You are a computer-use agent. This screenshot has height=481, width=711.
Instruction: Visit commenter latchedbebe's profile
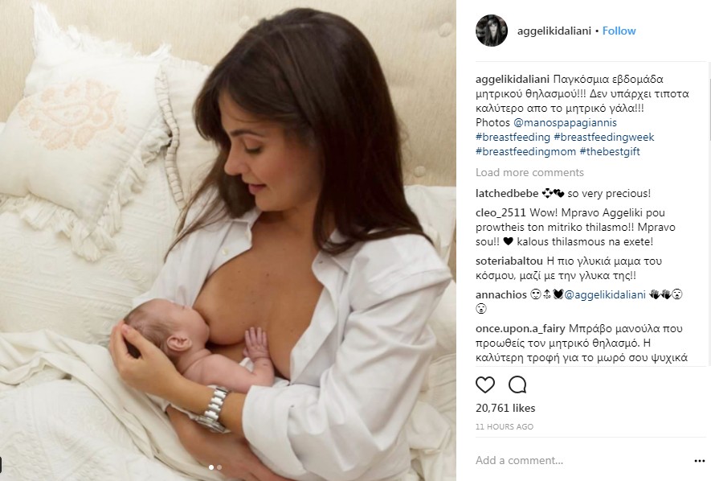[x=507, y=193]
